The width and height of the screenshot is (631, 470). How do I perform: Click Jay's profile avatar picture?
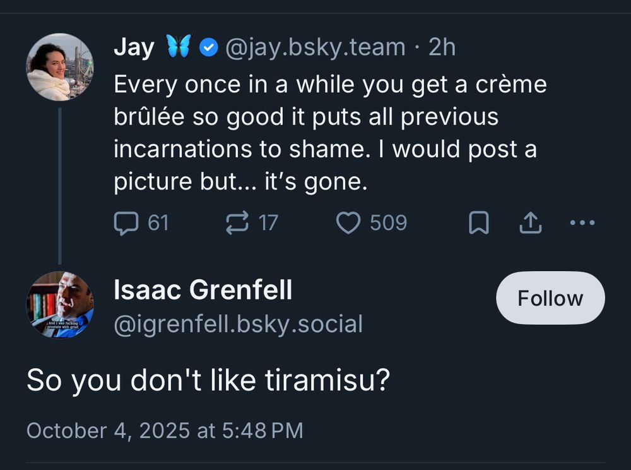pyautogui.click(x=59, y=66)
